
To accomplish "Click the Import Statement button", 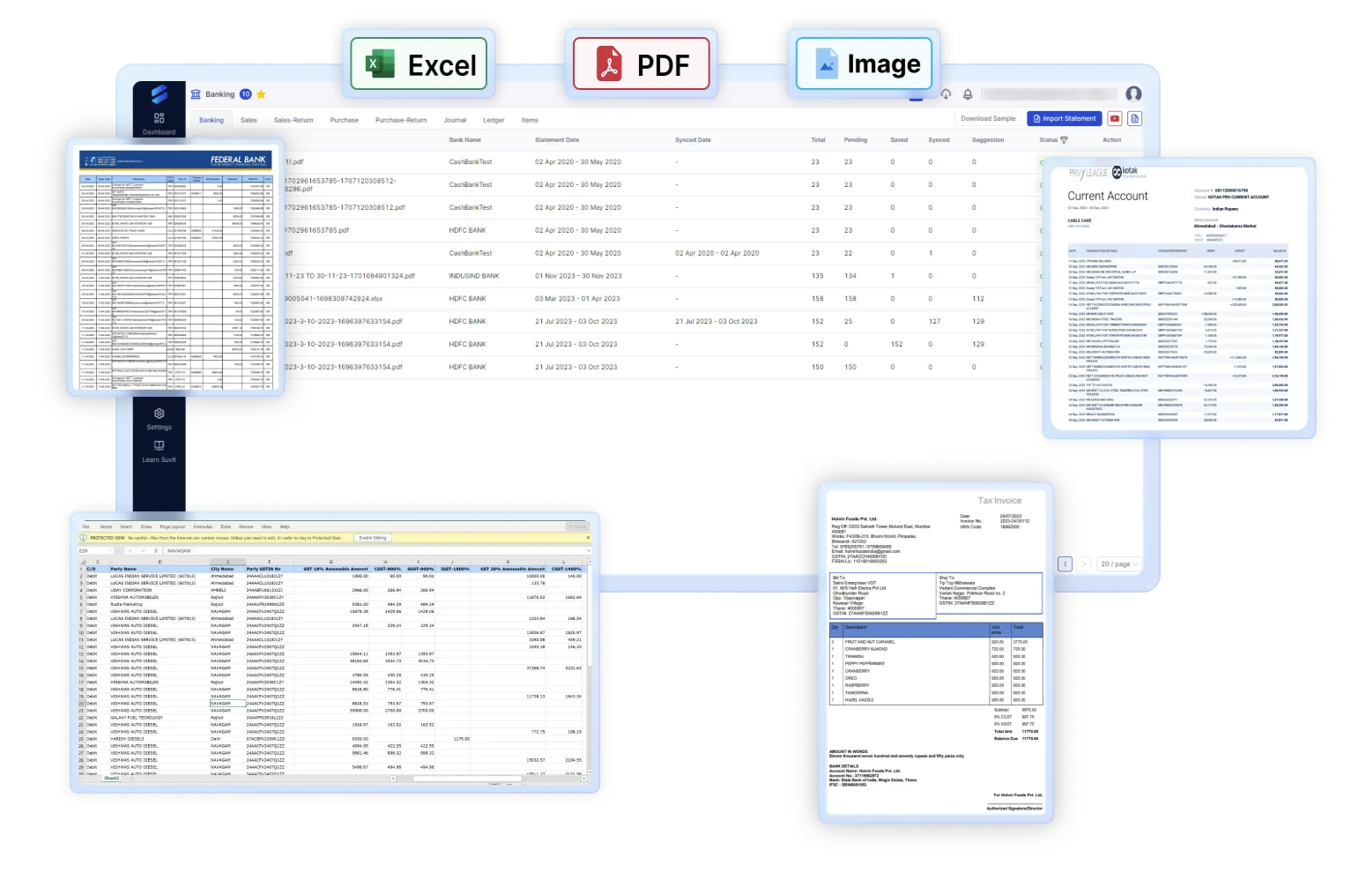I will tap(1065, 118).
